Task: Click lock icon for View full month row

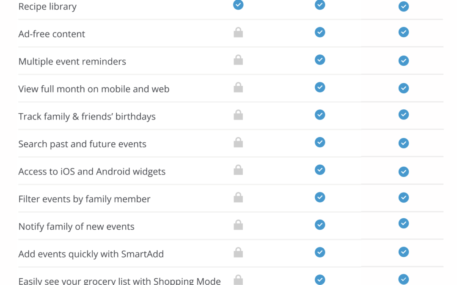Action: 238,87
